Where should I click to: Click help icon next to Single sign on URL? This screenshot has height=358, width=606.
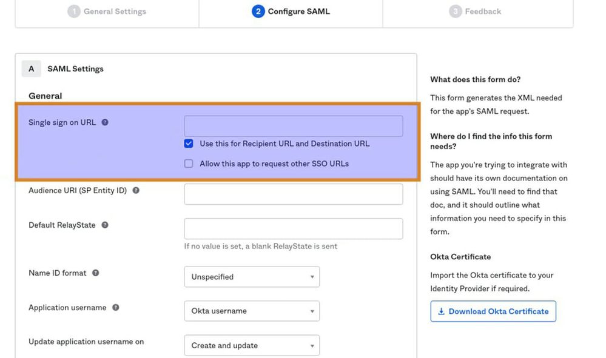point(105,122)
